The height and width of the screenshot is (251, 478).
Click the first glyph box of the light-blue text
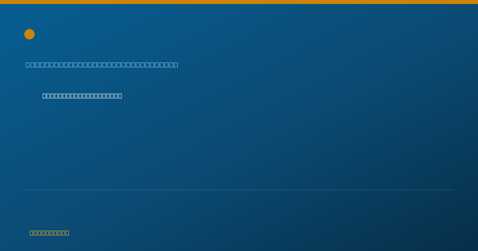click(28, 65)
